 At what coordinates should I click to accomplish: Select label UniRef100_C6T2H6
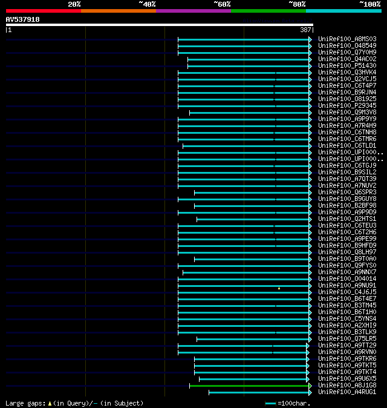click(x=347, y=232)
